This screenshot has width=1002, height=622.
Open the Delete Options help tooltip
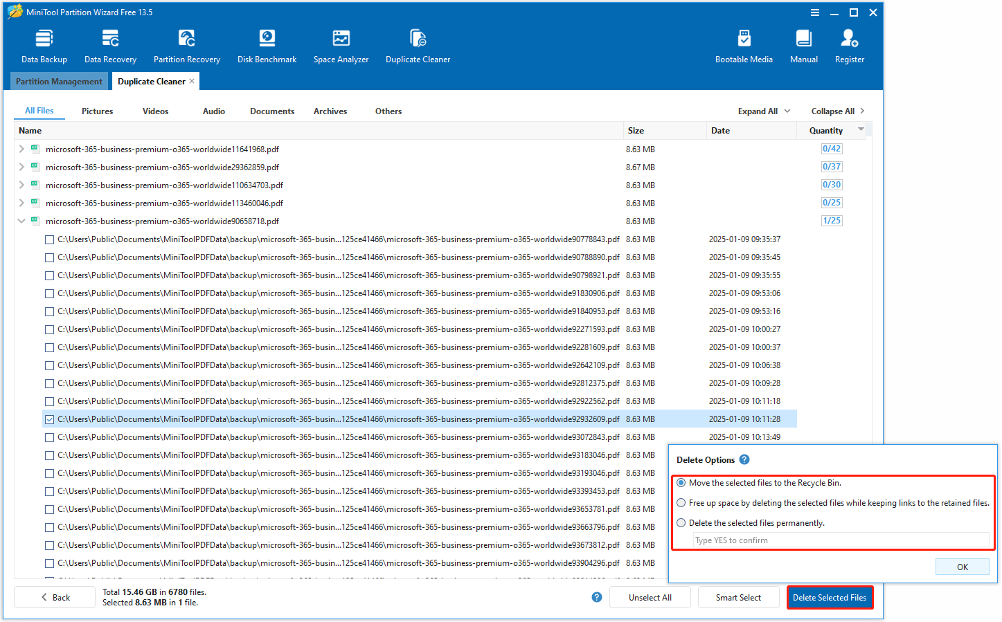coord(744,459)
